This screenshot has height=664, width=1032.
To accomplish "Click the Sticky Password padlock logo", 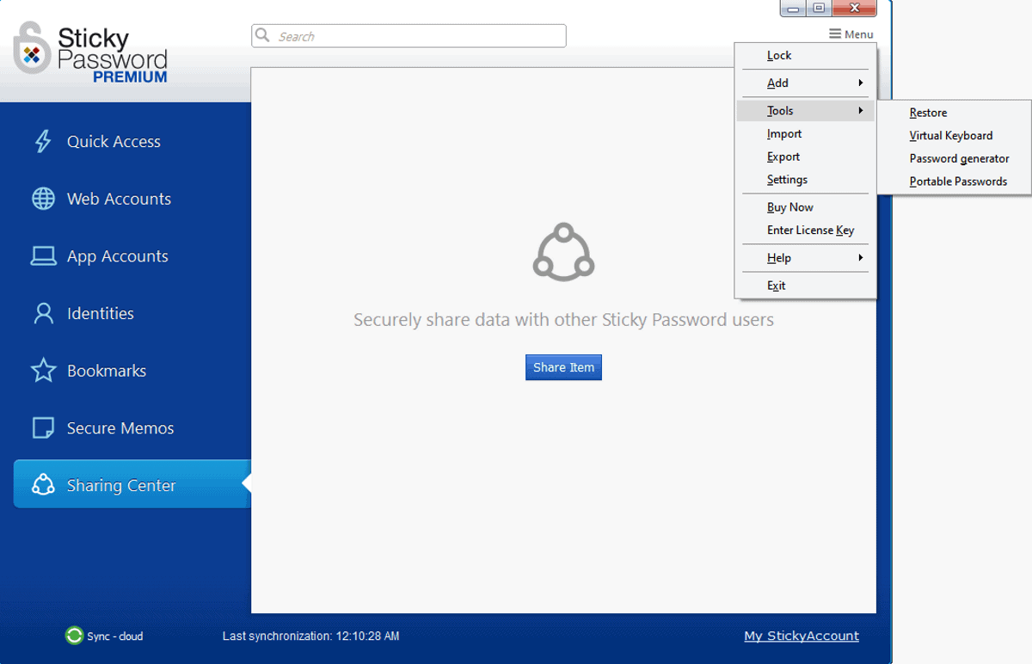I will coord(32,48).
